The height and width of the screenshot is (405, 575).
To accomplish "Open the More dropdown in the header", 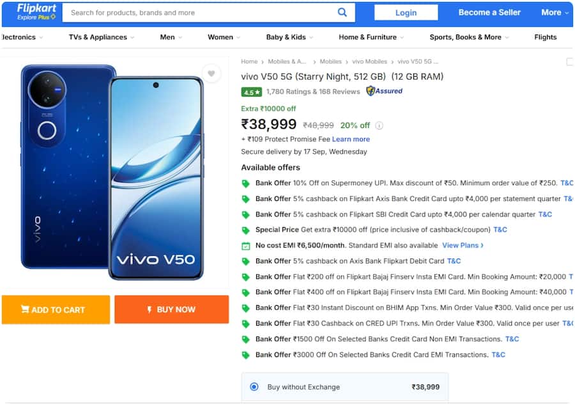I will tap(551, 12).
